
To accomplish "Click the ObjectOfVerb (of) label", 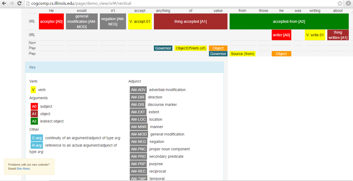I will (191, 48).
